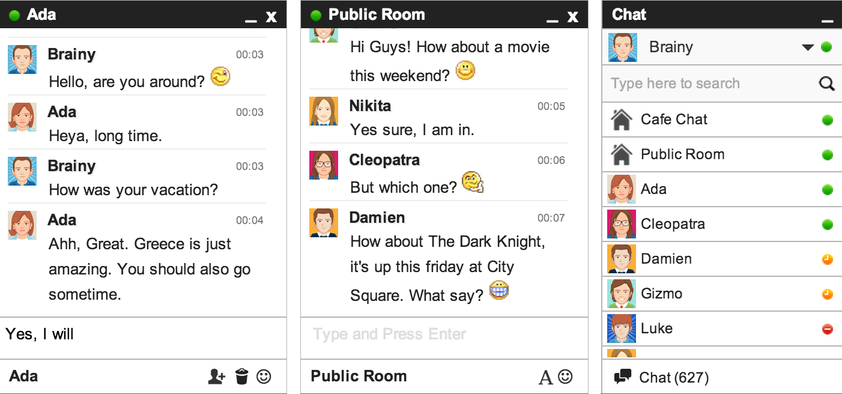This screenshot has width=842, height=394.
Task: Click the thinking emoticon in Cleopatra's message
Action: click(473, 183)
